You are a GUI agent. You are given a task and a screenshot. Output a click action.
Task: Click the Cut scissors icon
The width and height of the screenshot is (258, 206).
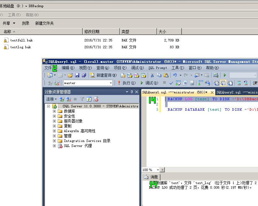[152, 75]
